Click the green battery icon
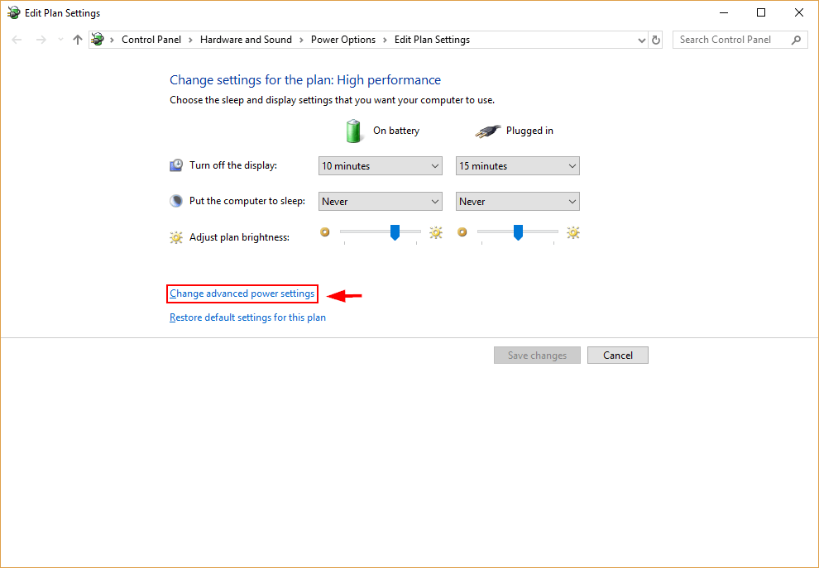The height and width of the screenshot is (568, 819). coord(353,131)
